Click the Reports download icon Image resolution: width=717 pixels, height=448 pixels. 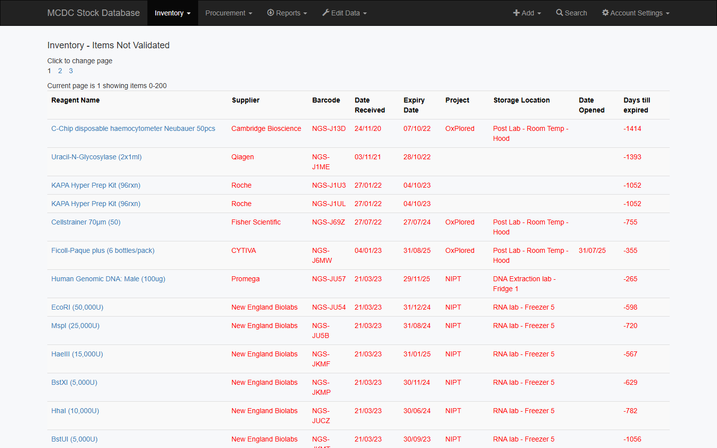point(270,12)
